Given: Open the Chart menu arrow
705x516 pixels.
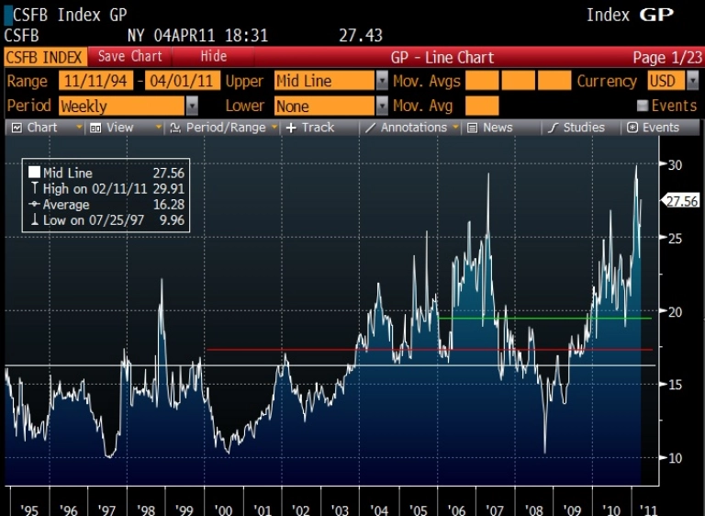Looking at the screenshot, I should (79, 128).
